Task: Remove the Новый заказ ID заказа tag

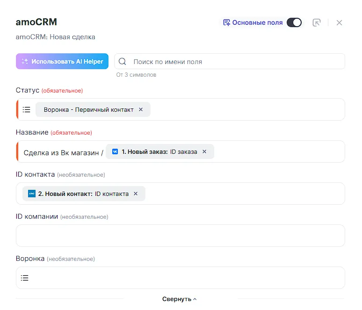Action: coord(204,151)
